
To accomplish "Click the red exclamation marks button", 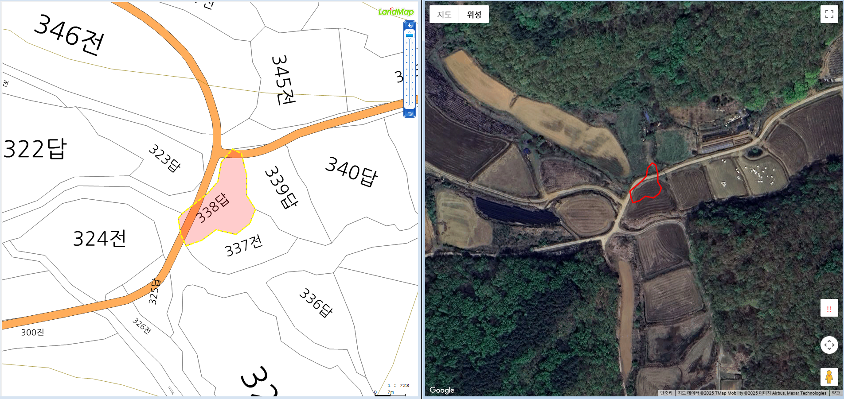I will [x=829, y=308].
